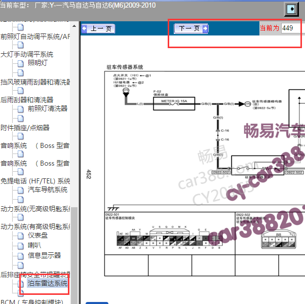Click the 当前车型 vehicle header text
This screenshot has width=305, height=304.
tap(78, 5)
